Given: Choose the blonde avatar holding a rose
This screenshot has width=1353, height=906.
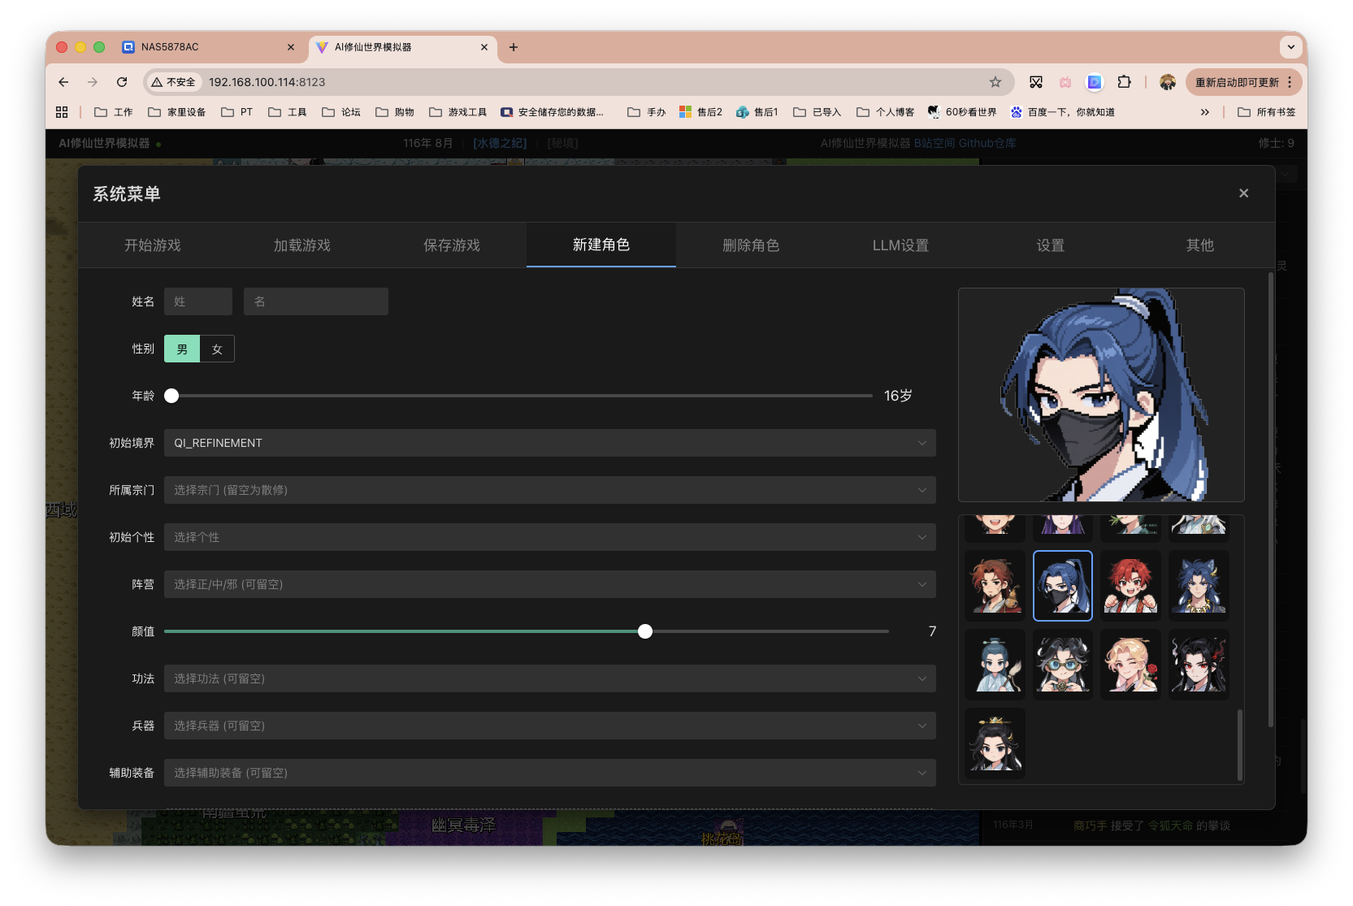Looking at the screenshot, I should coord(1130,664).
